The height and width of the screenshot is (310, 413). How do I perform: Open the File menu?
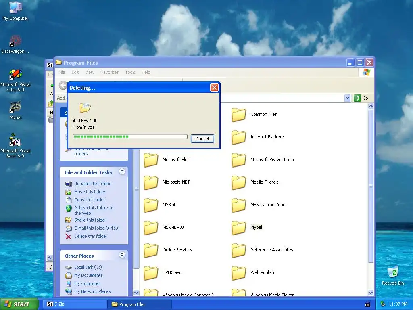pyautogui.click(x=62, y=72)
